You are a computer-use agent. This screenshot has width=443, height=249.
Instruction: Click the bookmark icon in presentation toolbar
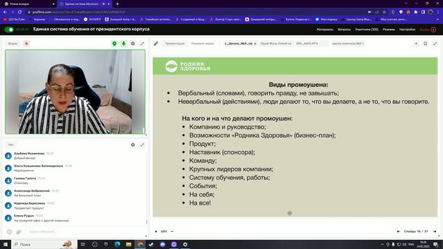426,44
